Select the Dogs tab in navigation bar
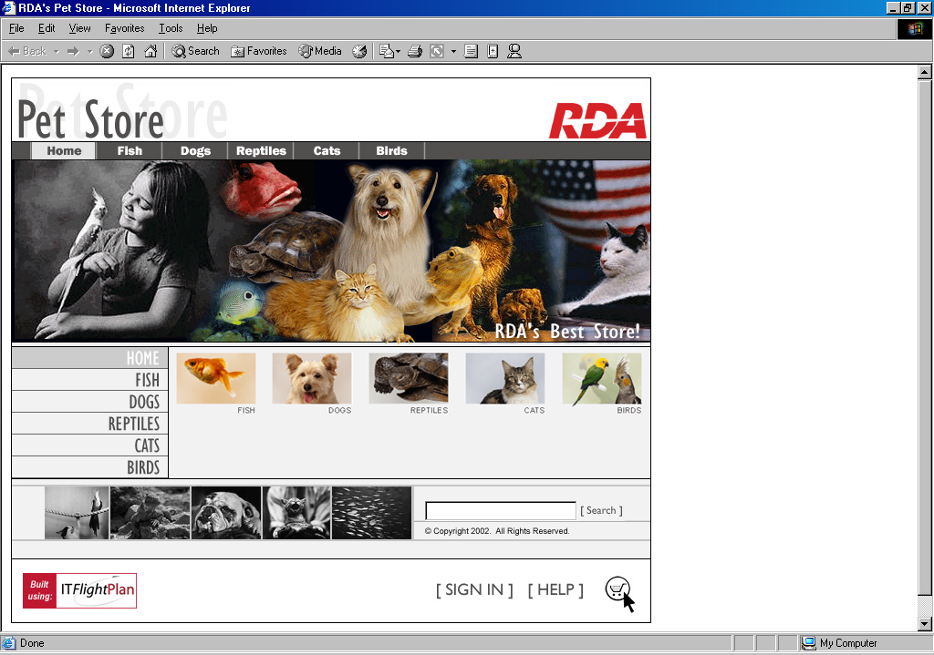The height and width of the screenshot is (655, 934). pos(195,151)
